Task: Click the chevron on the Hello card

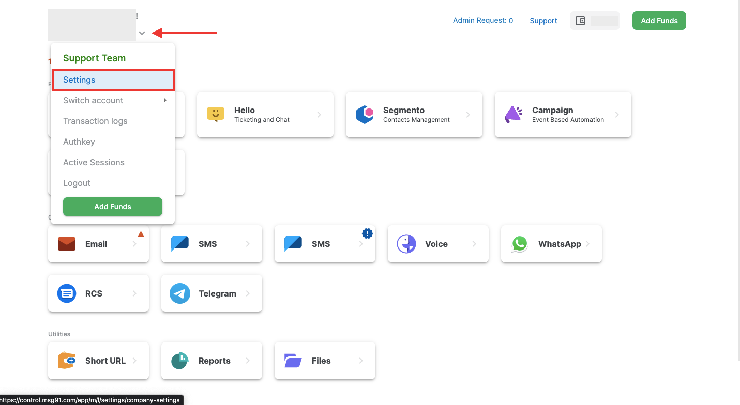Action: coord(319,115)
